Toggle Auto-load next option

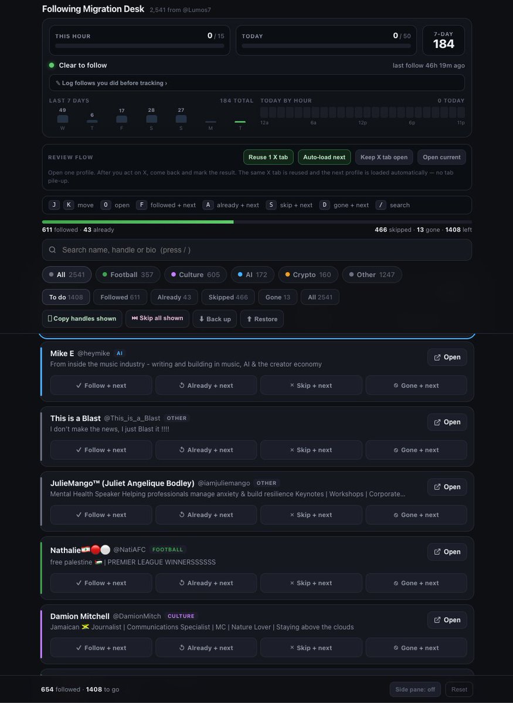click(324, 157)
